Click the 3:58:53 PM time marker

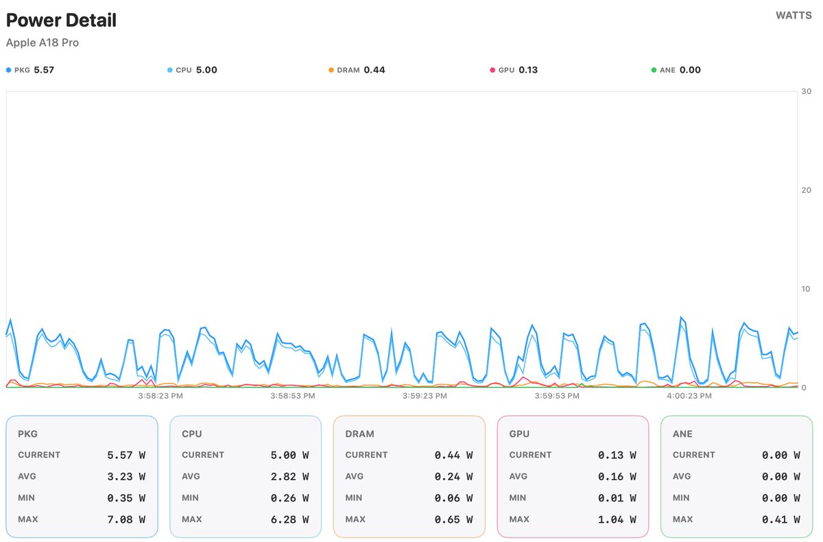coord(293,396)
